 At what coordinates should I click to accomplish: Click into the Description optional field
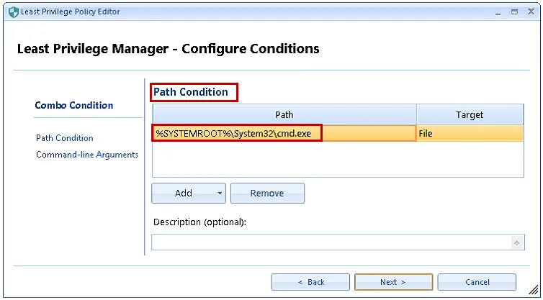pos(331,242)
